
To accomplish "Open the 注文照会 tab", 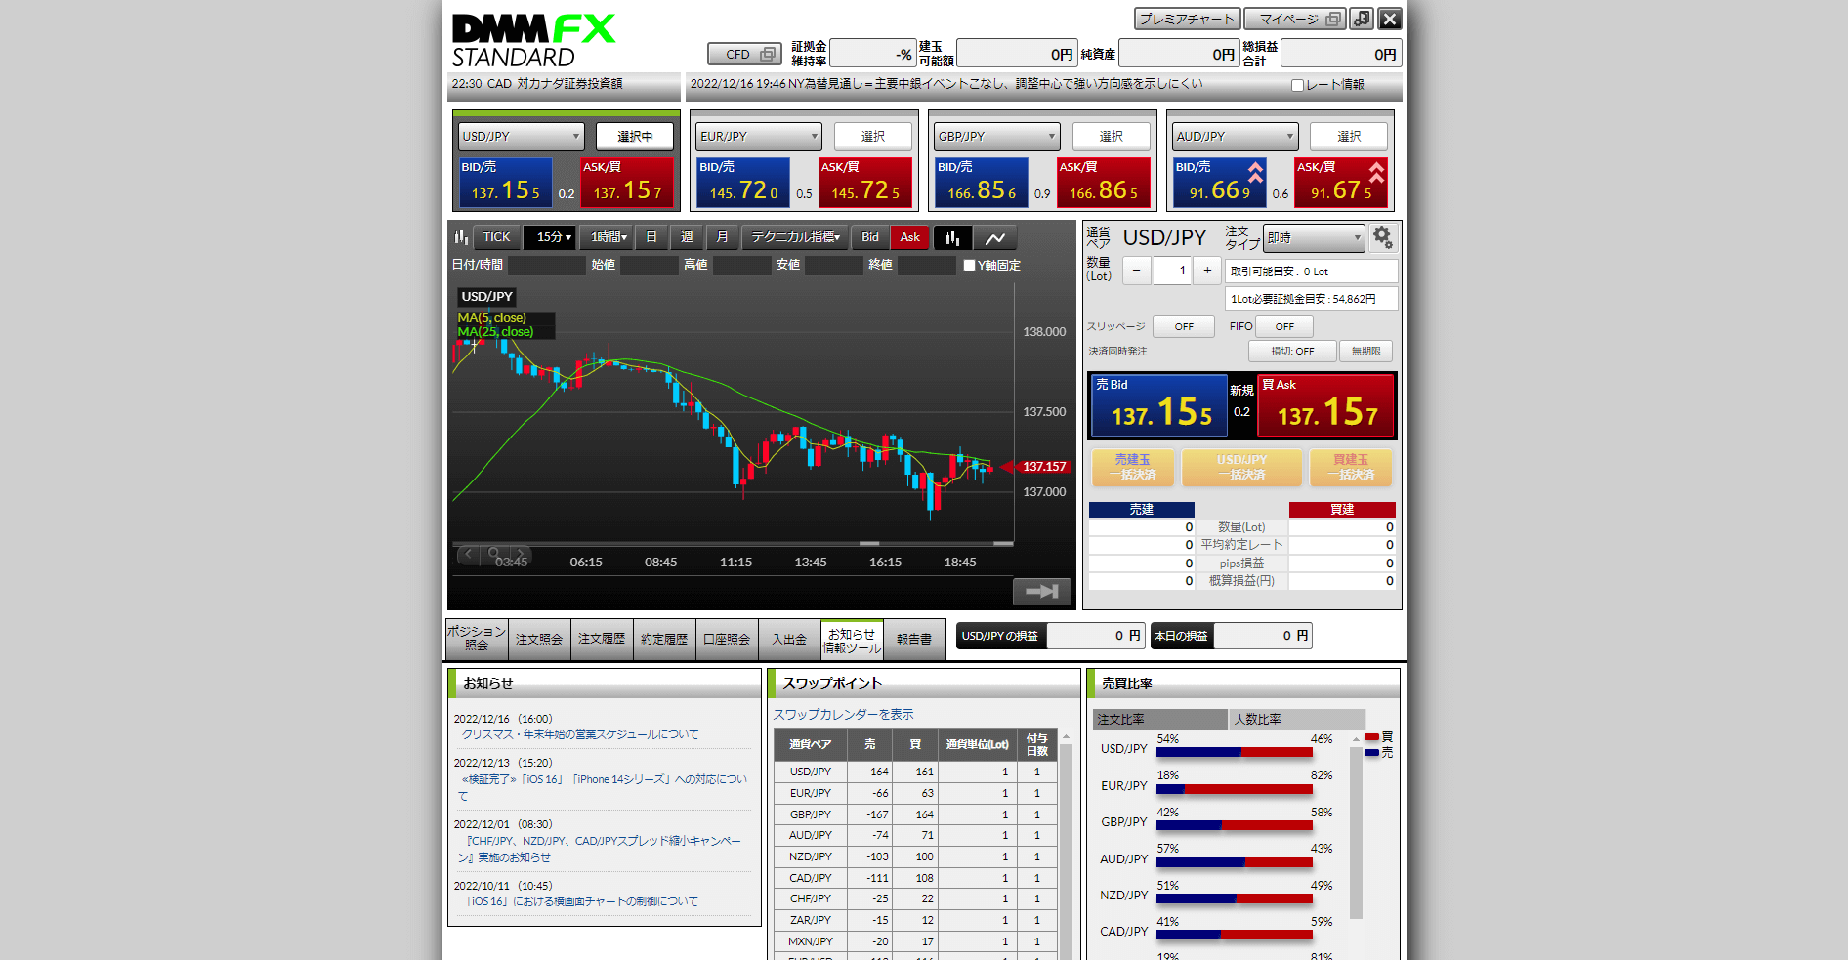I will pyautogui.click(x=539, y=639).
